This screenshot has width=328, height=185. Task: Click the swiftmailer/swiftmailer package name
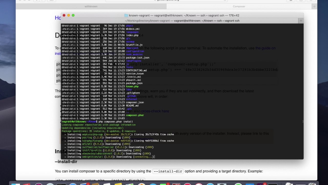click(98, 147)
